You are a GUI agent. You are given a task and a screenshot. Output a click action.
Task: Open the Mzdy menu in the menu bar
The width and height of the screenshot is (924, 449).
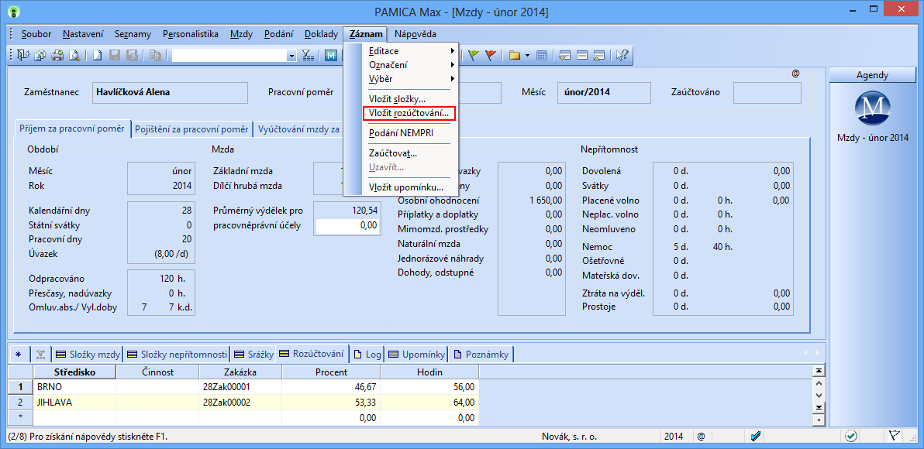(x=242, y=33)
